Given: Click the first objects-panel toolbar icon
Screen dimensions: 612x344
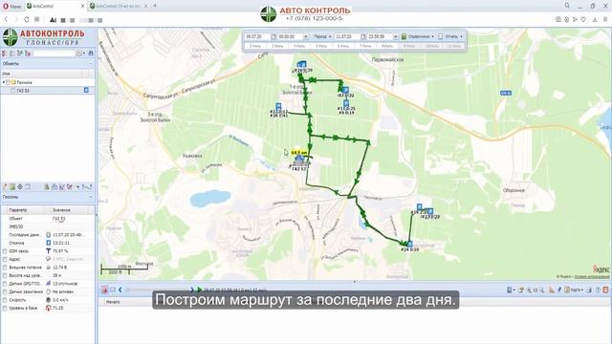Looking at the screenshot, I should pos(5,54).
